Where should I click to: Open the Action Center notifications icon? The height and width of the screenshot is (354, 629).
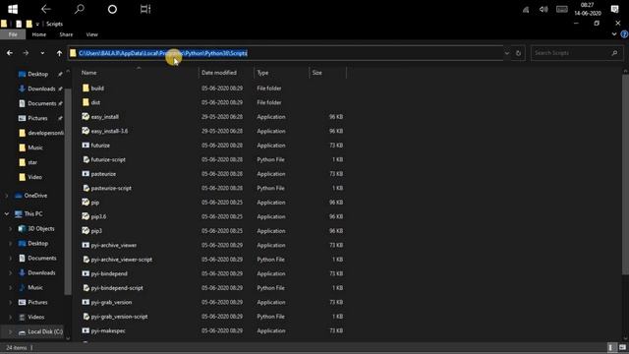click(x=614, y=9)
